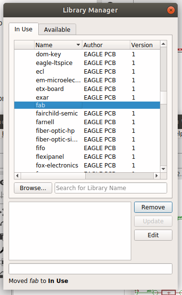Select the In Use tab
The height and width of the screenshot is (295, 182).
tap(23, 29)
